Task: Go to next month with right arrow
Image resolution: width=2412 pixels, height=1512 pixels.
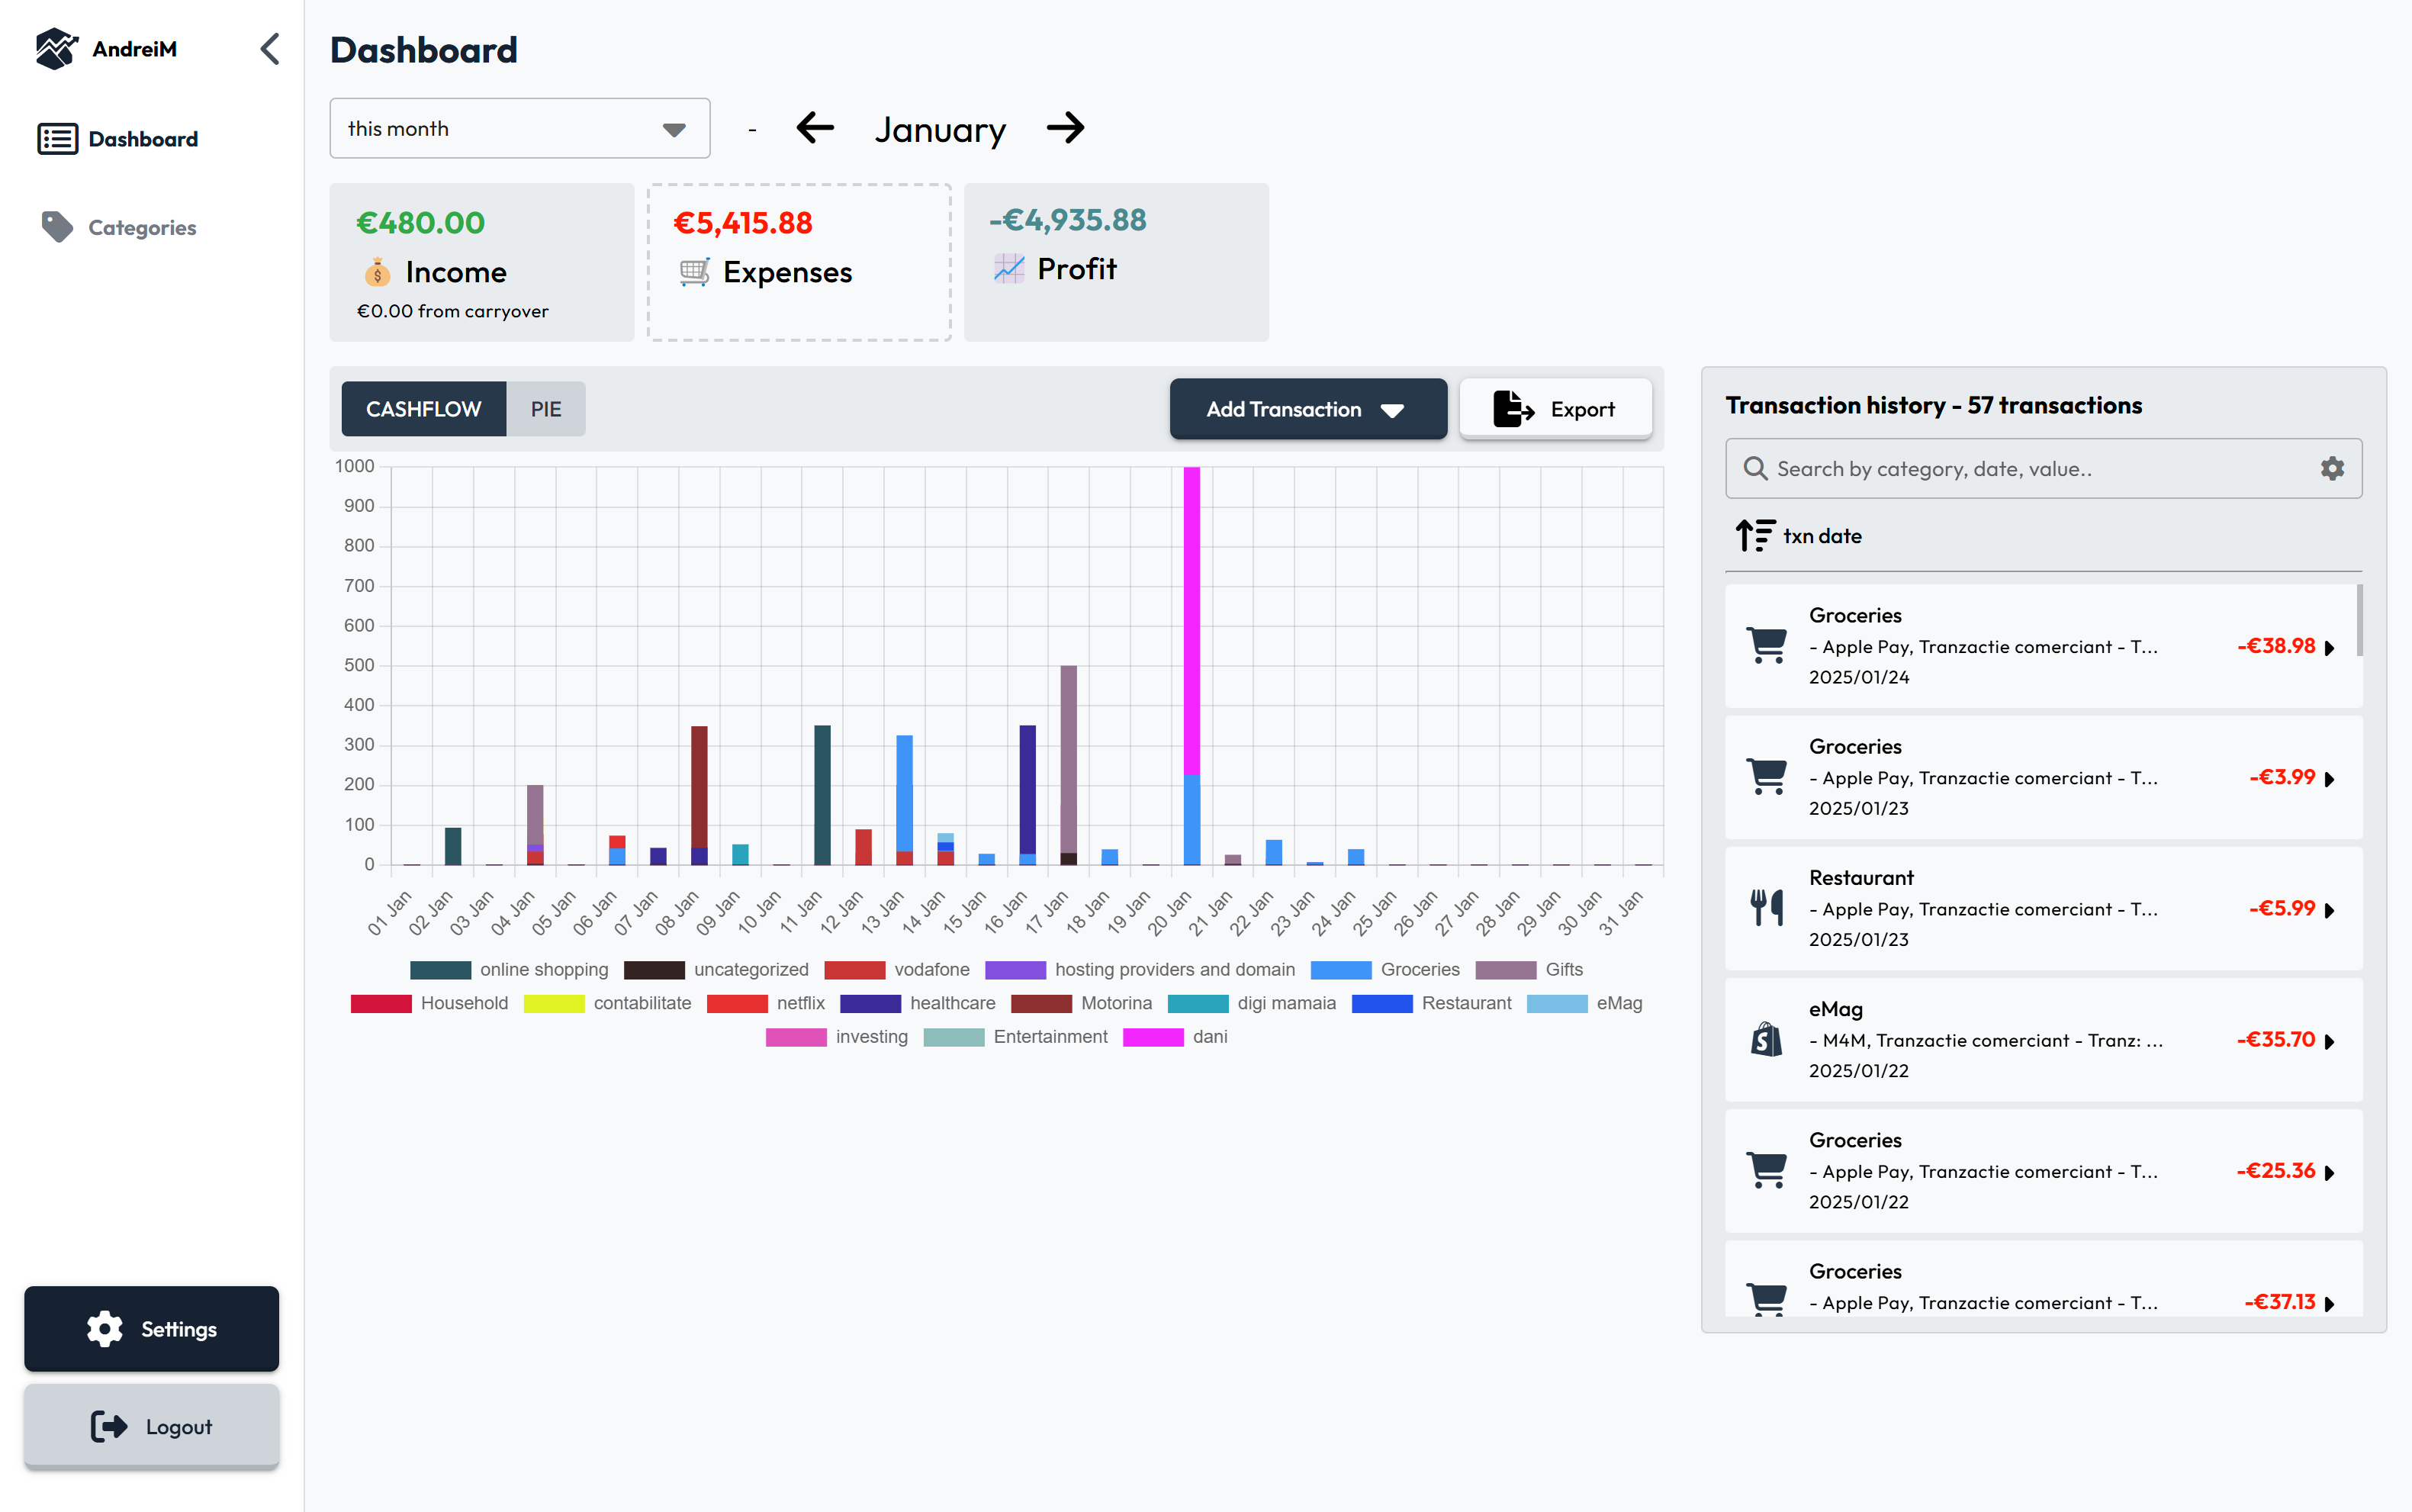Action: pyautogui.click(x=1065, y=128)
